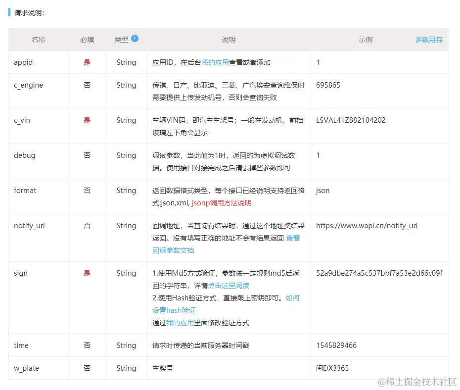Image resolution: width=460 pixels, height=390 pixels.
Task: Click the debug description about 虚拟调试数据
Action: click(x=224, y=162)
